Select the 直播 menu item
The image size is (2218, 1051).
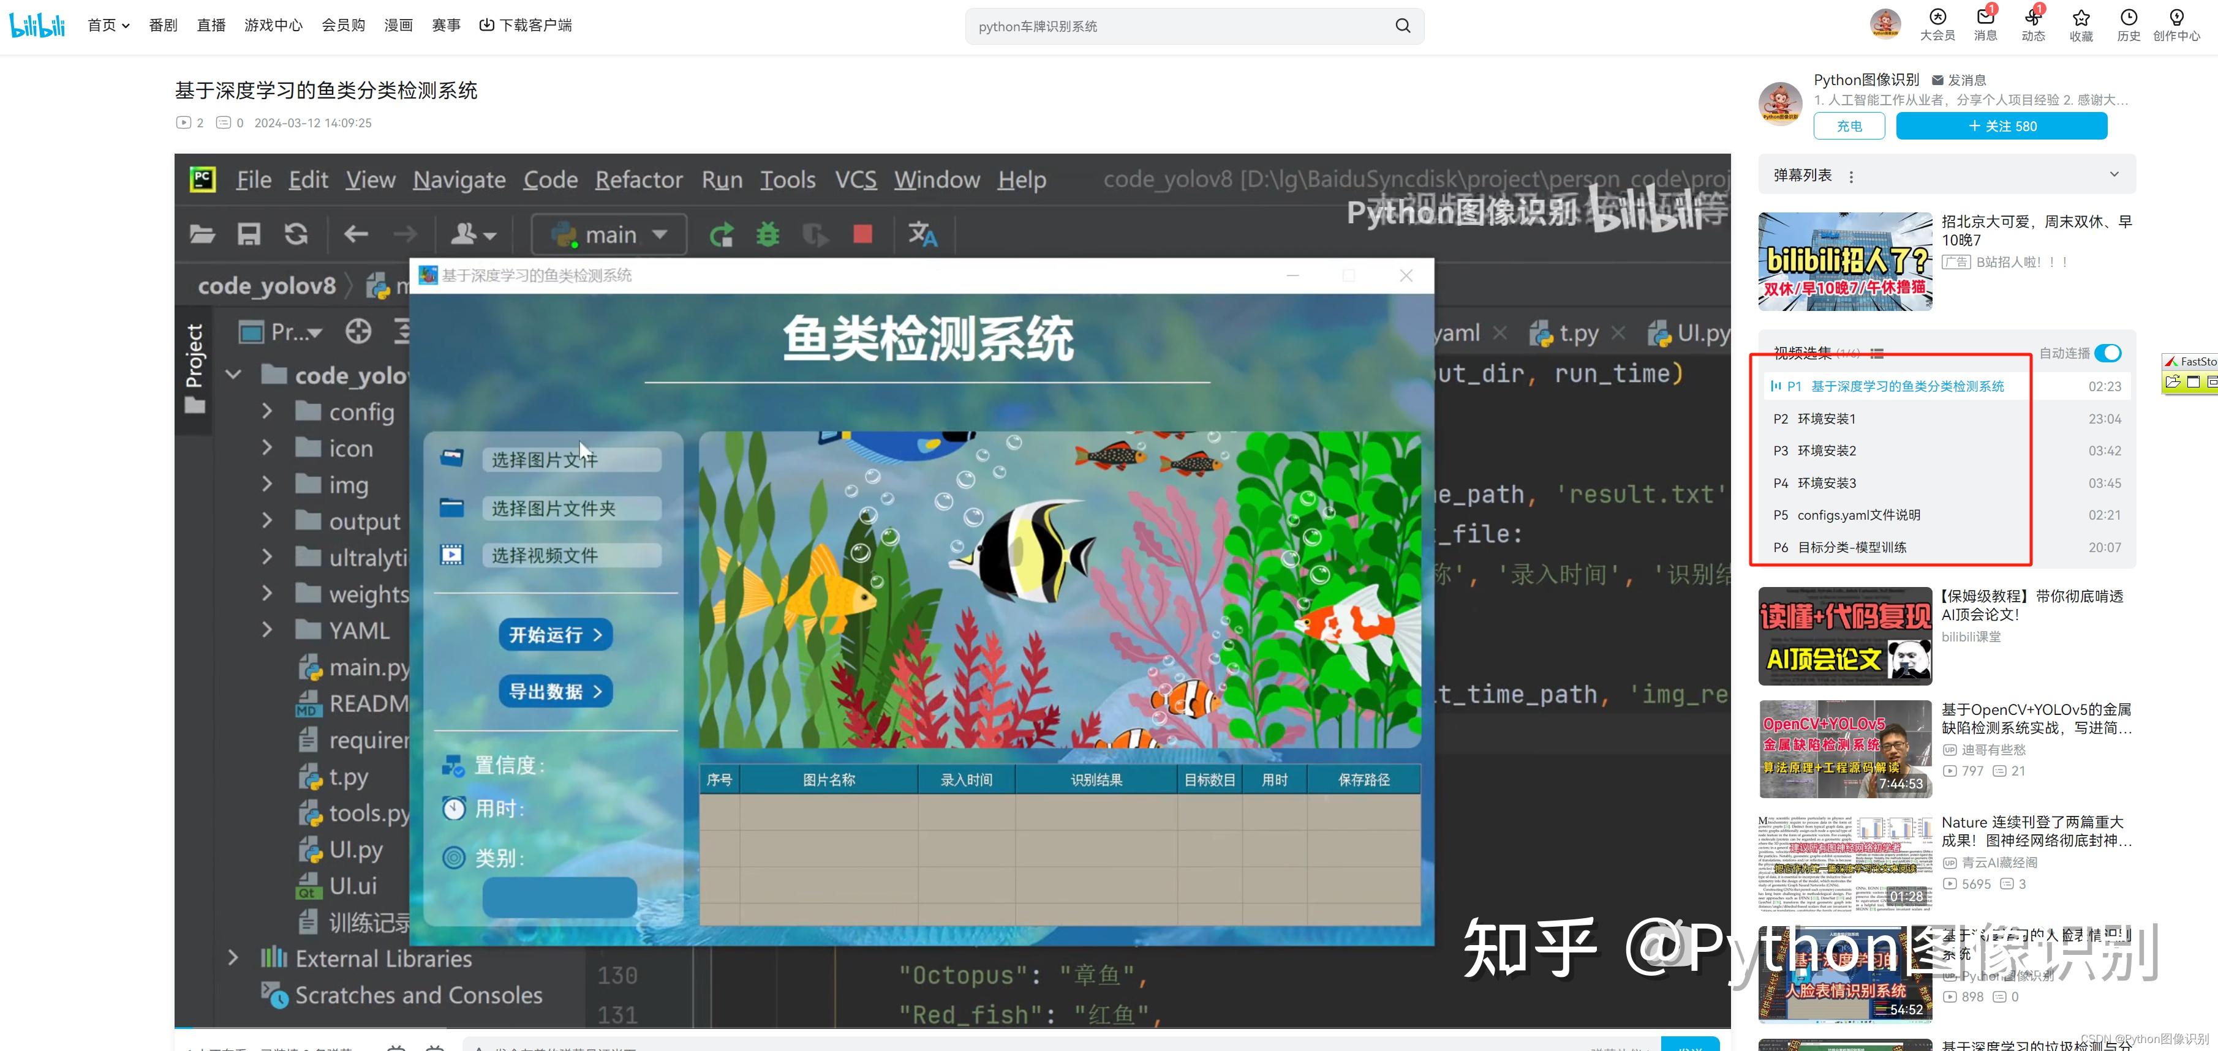click(211, 25)
